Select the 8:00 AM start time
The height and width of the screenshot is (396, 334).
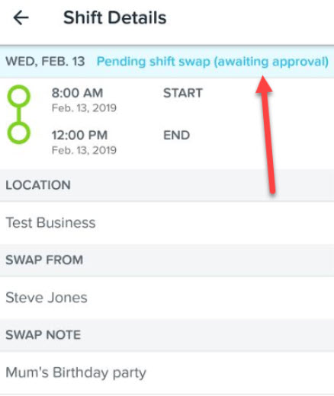coord(77,93)
